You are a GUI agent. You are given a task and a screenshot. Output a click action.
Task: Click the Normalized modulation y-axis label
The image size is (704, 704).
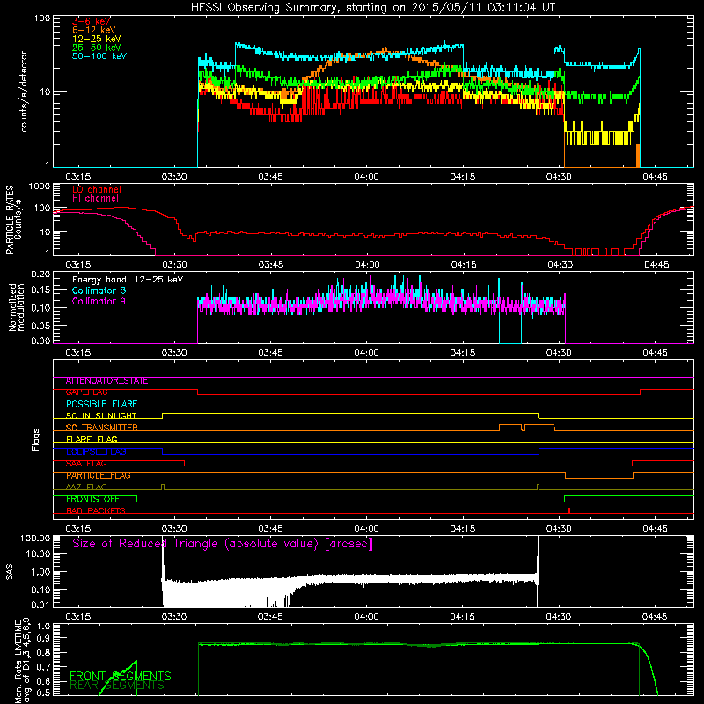(x=16, y=307)
